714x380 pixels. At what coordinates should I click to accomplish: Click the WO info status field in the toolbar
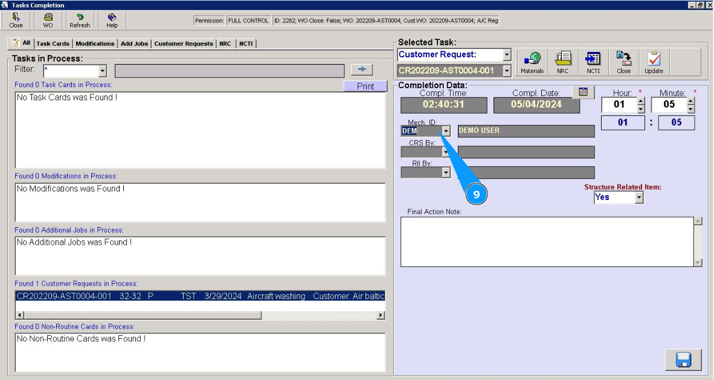386,21
